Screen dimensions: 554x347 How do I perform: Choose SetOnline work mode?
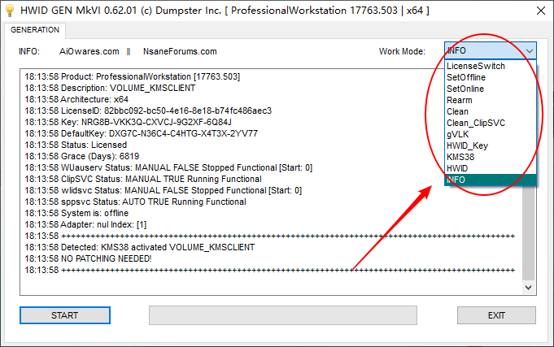pos(491,89)
